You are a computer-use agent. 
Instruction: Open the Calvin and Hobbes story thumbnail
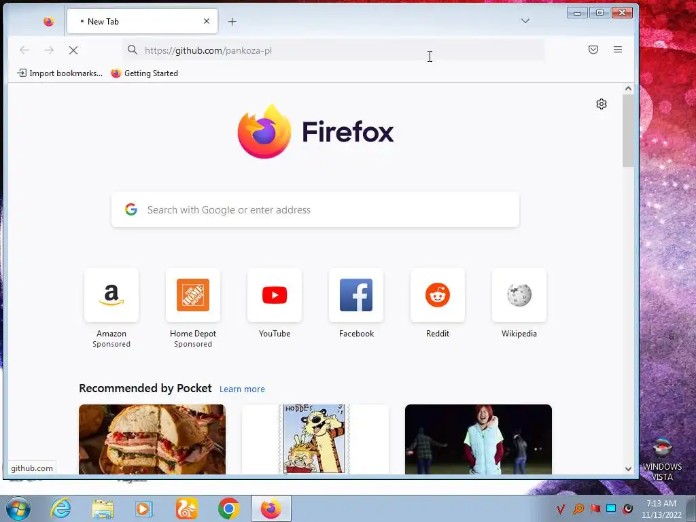click(315, 439)
